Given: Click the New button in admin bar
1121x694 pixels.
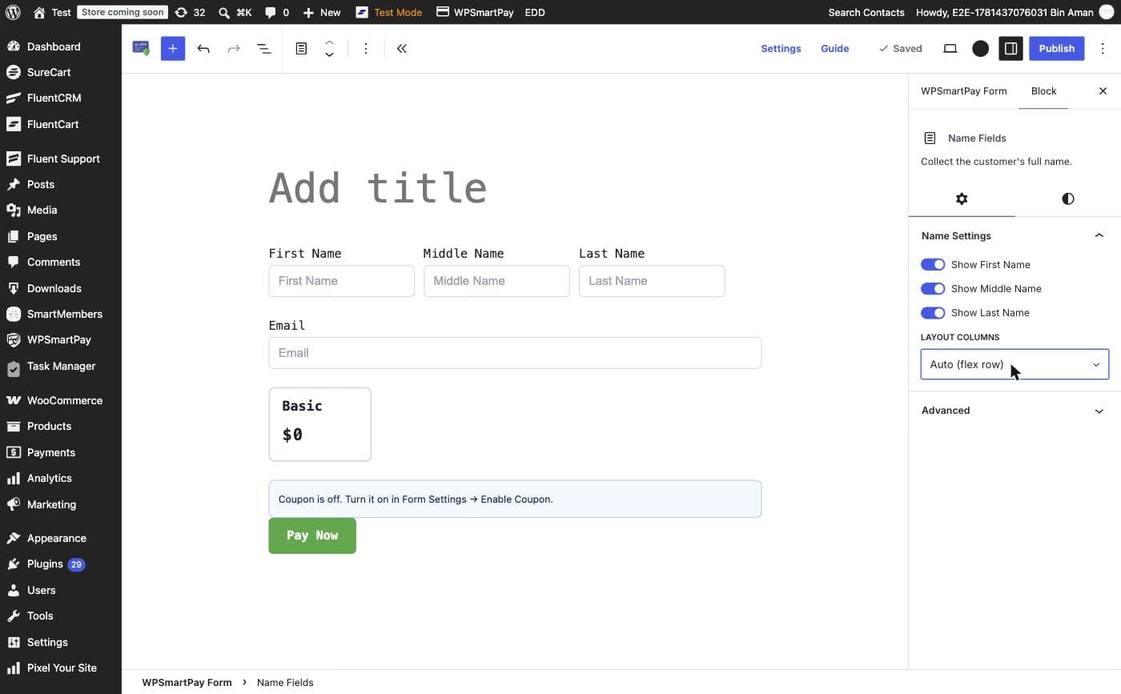Looking at the screenshot, I should [322, 12].
